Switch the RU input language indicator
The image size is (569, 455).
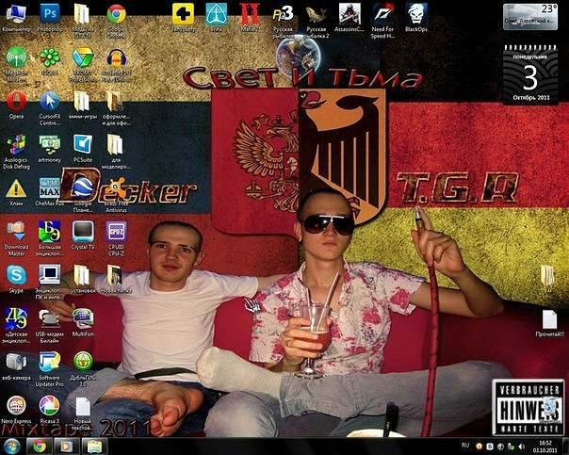point(464,444)
